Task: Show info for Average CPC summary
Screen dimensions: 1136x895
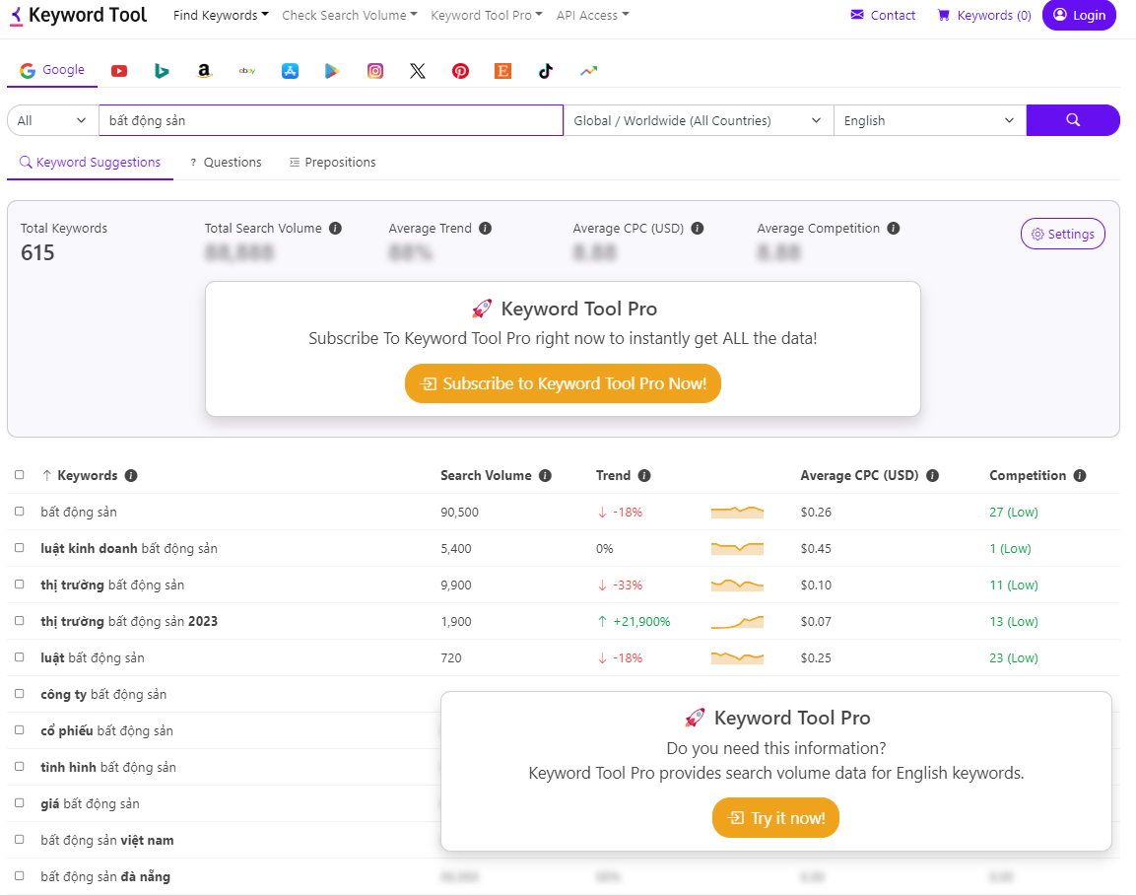Action: [x=698, y=229]
